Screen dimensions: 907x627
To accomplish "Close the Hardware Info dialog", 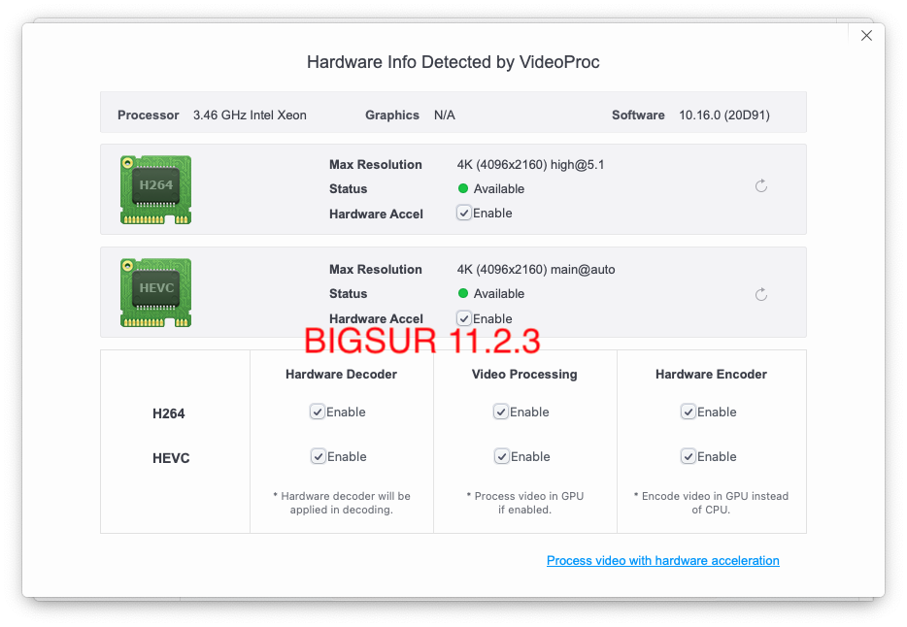I will point(866,36).
